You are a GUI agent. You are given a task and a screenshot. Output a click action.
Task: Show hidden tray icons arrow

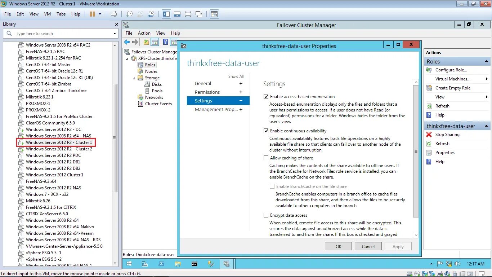coord(432,264)
